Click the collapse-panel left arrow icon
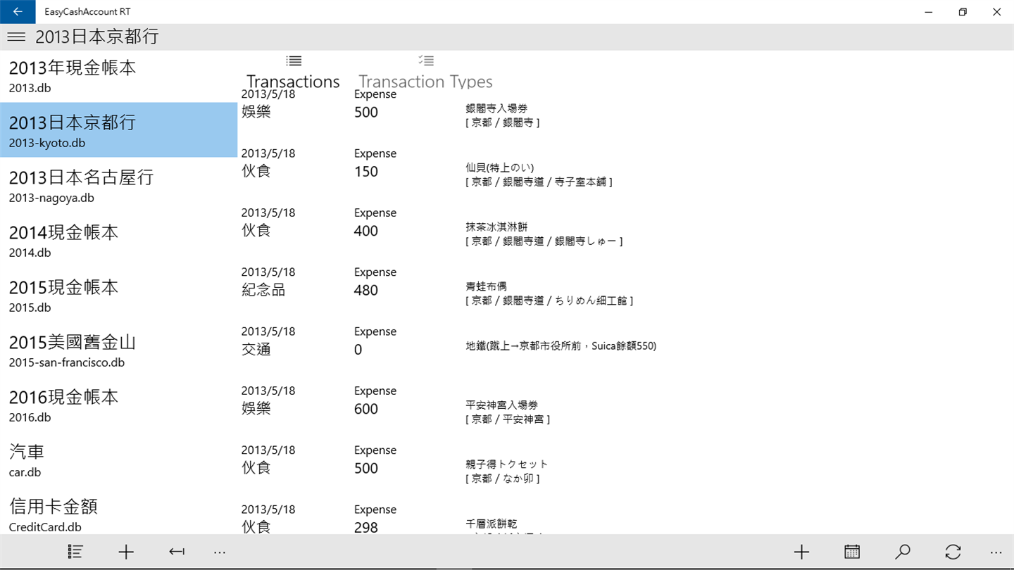The height and width of the screenshot is (570, 1014). (177, 552)
